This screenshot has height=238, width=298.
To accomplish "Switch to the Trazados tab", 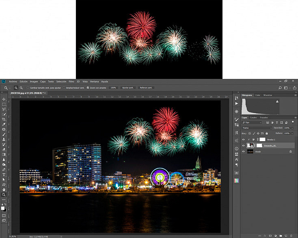I will [x=264, y=118].
